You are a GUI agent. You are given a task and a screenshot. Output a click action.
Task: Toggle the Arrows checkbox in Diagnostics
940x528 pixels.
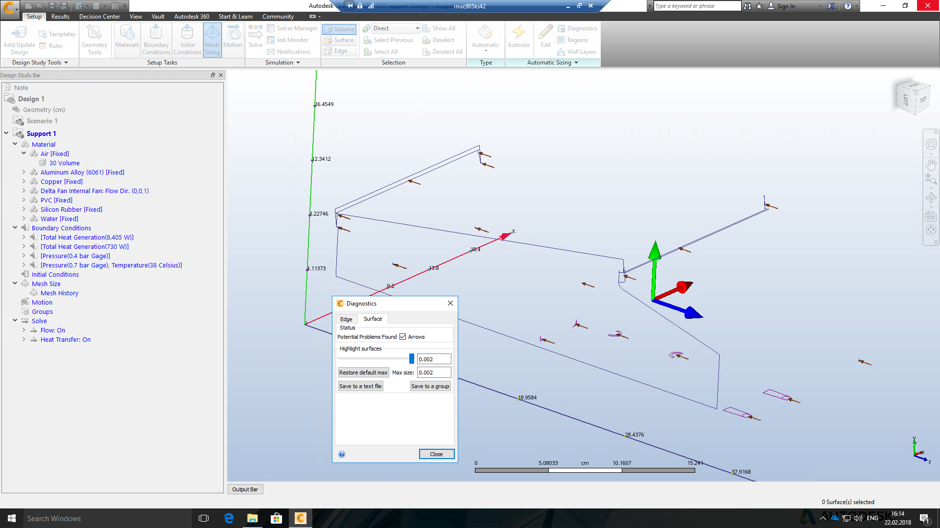[402, 336]
